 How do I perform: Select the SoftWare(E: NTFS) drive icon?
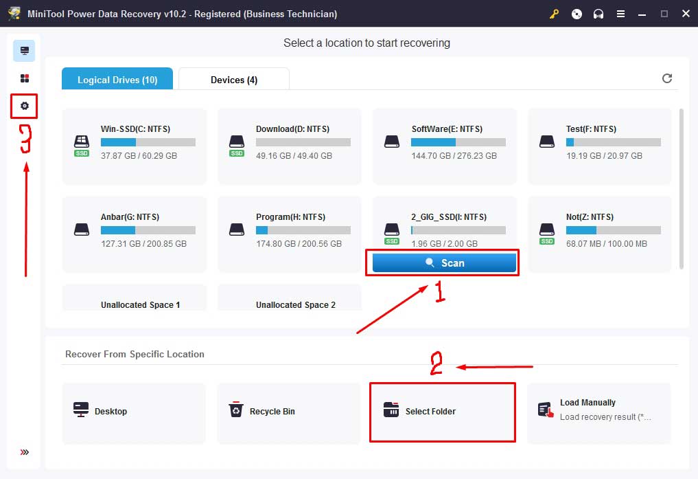tap(392, 142)
